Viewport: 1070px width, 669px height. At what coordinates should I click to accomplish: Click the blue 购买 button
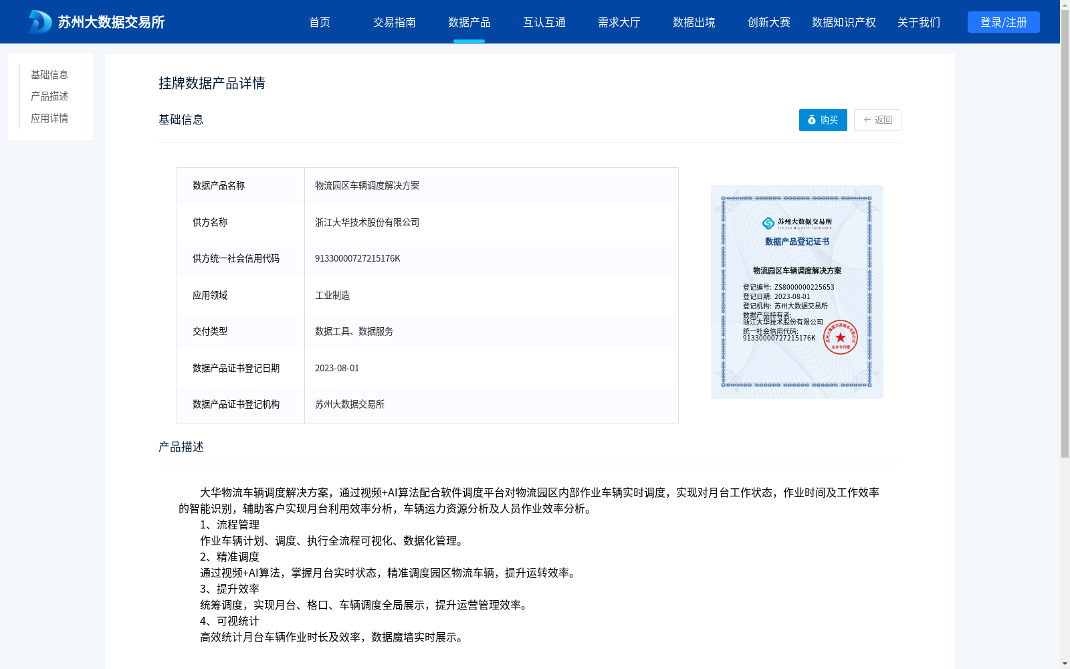823,120
